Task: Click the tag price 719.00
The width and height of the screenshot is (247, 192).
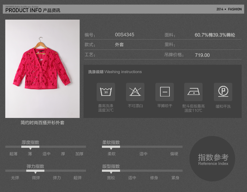Action: click(202, 55)
